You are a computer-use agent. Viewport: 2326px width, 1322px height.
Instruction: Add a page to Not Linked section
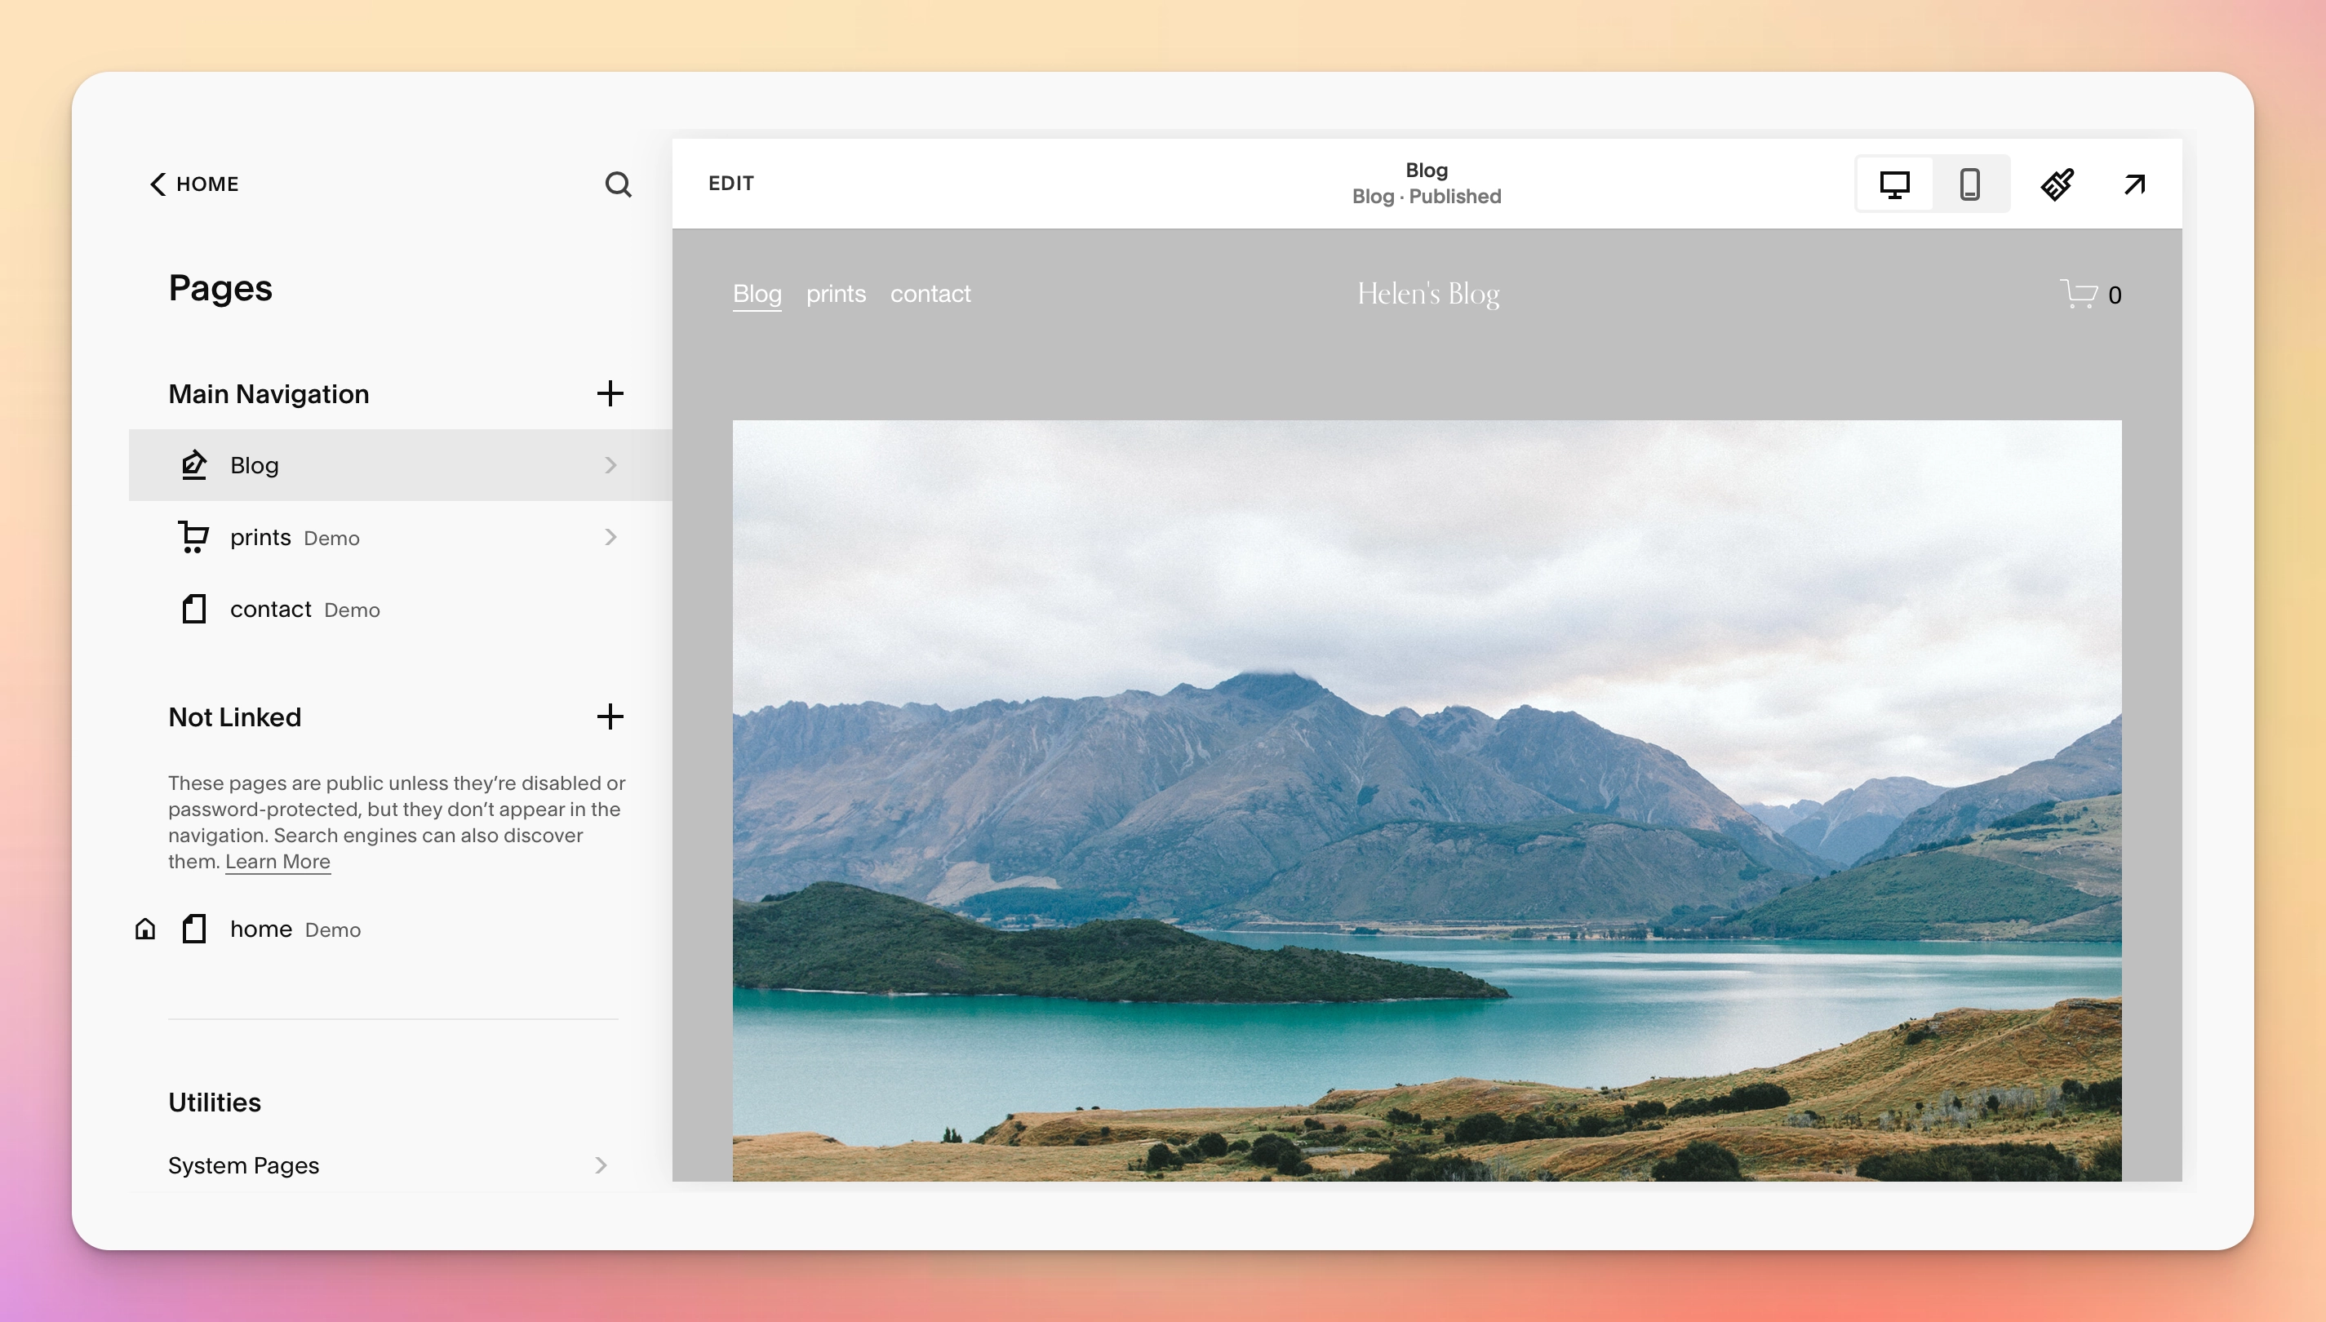pos(610,716)
